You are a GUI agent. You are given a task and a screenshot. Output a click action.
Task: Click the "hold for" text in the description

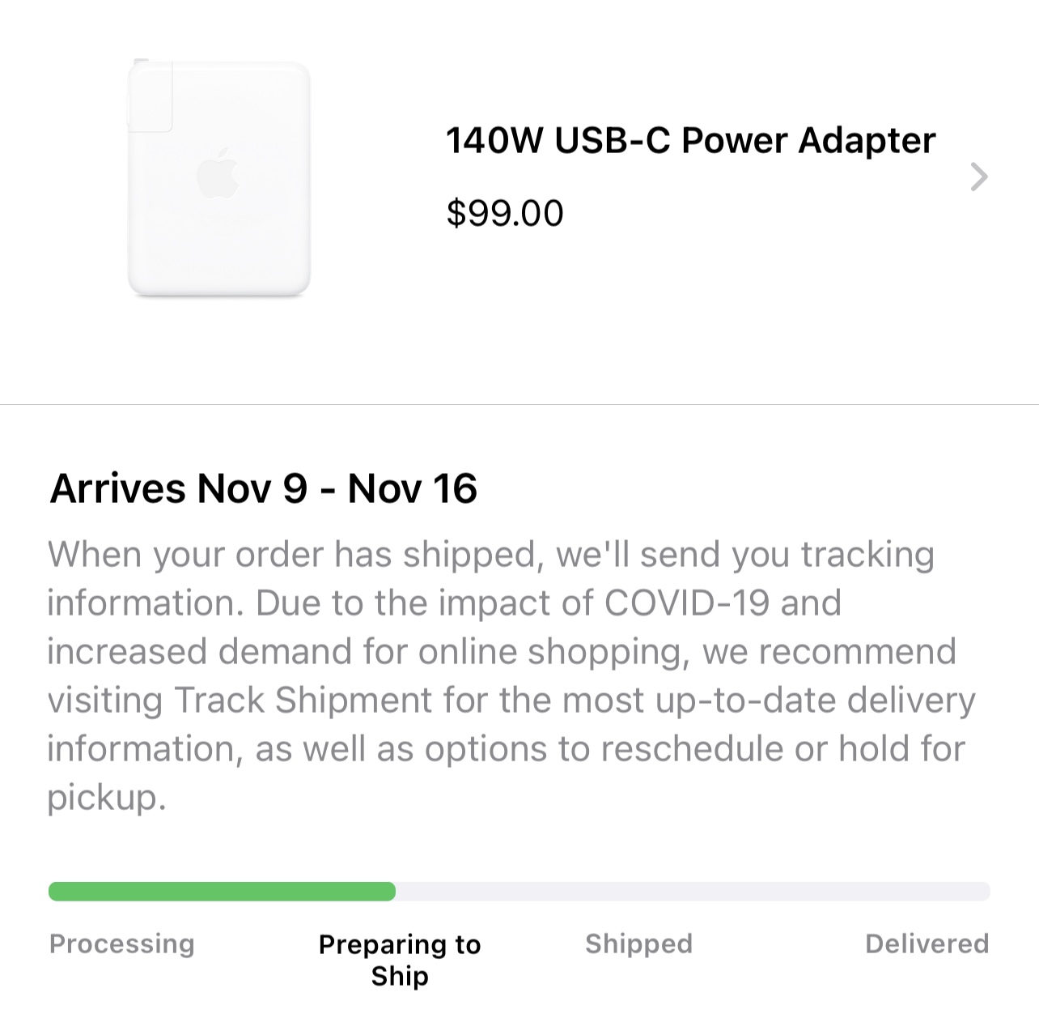click(901, 749)
